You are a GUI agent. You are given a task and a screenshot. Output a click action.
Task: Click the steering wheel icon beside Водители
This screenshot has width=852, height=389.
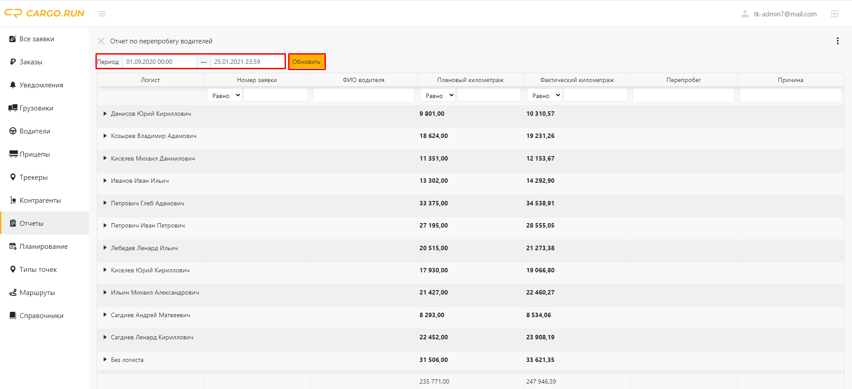13,131
